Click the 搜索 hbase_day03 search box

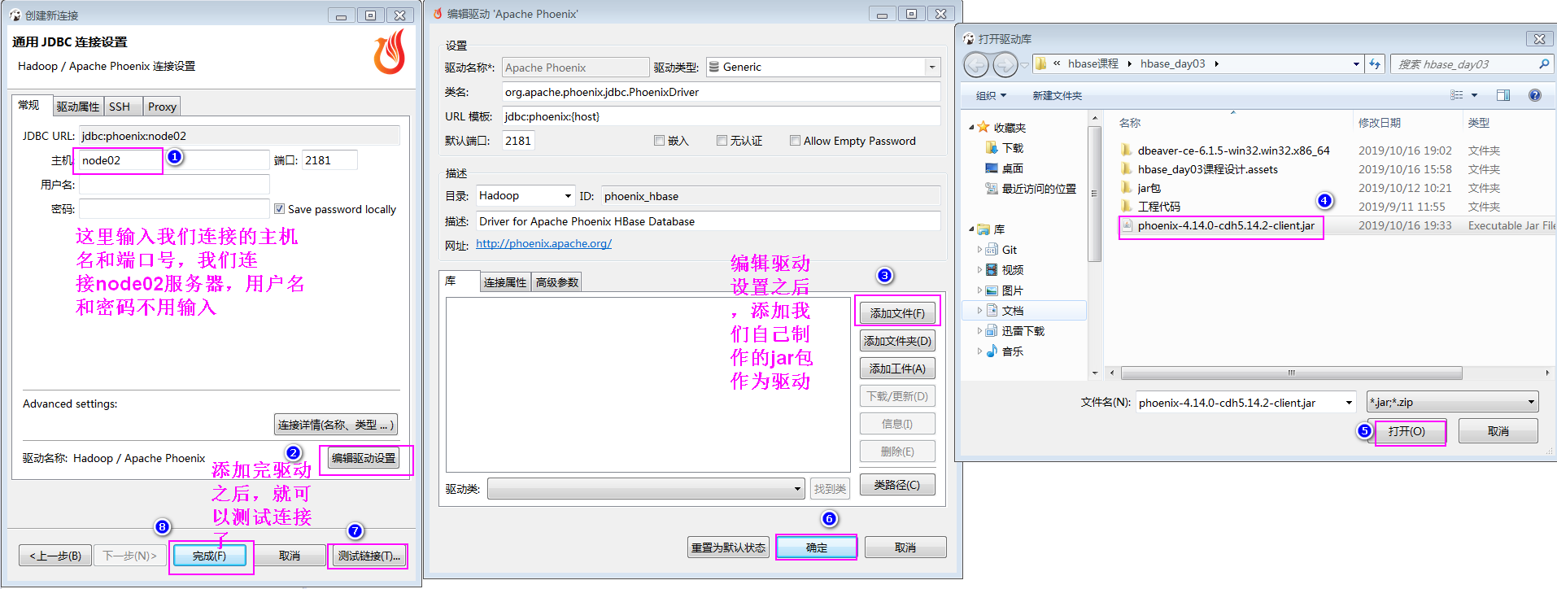coord(1472,63)
